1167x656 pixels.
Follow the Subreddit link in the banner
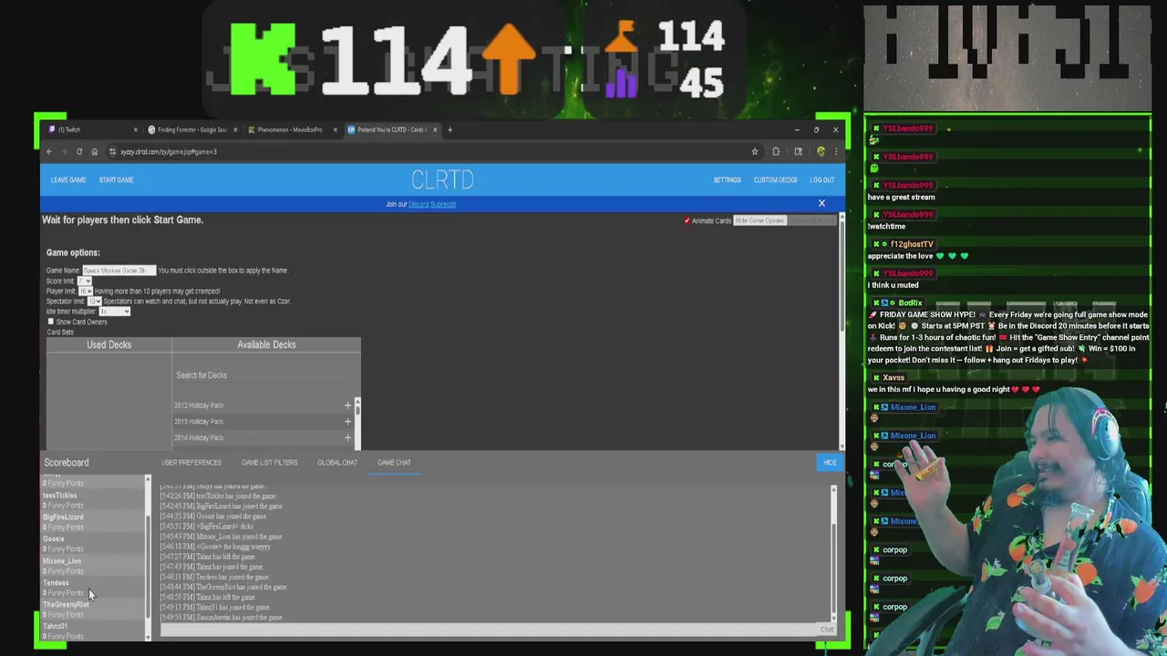pyautogui.click(x=443, y=204)
